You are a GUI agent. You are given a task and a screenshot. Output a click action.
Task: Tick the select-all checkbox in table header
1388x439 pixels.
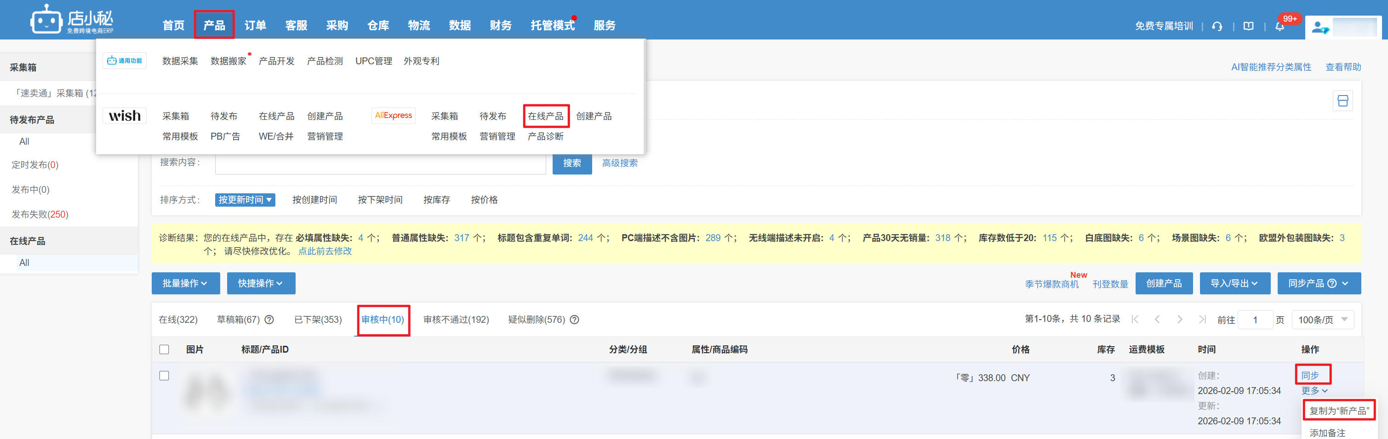[x=164, y=350]
